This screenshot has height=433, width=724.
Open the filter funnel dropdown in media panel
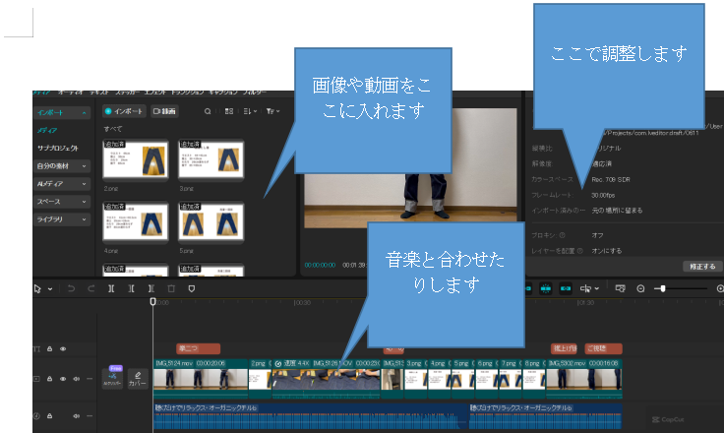point(272,111)
